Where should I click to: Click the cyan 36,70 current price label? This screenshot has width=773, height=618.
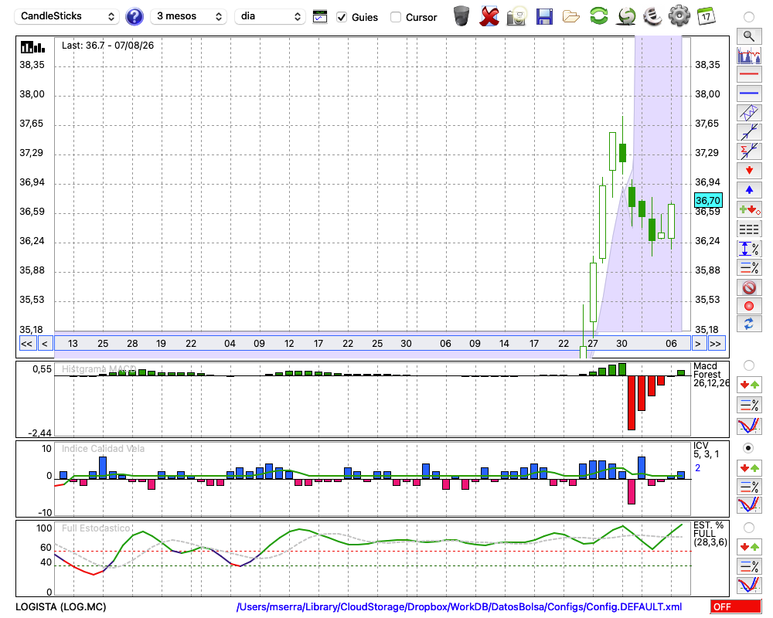click(708, 201)
